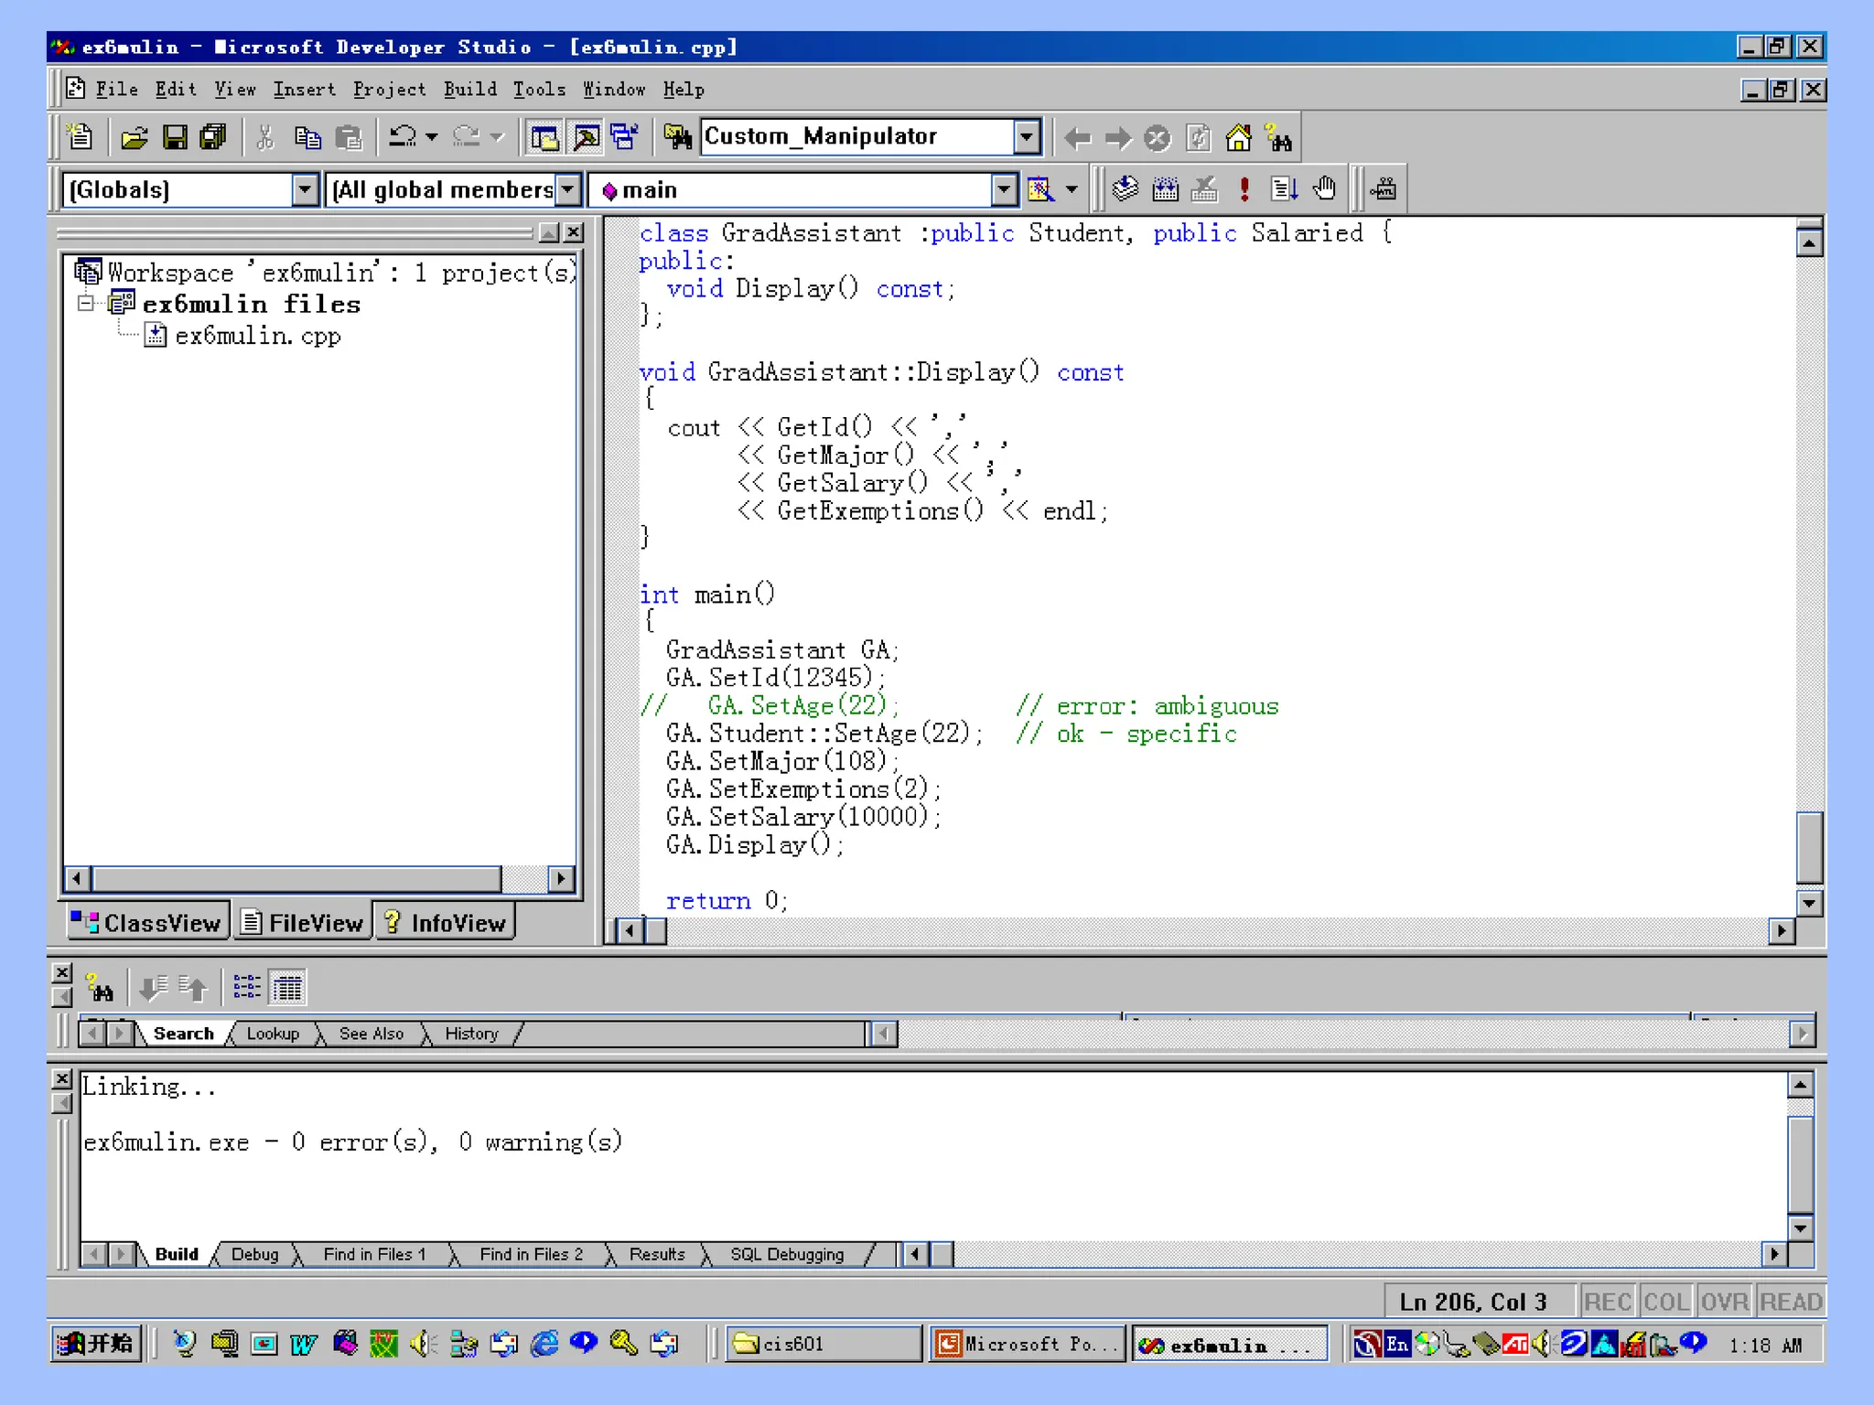Click the Paste clipboard icon
Image resolution: width=1874 pixels, height=1405 pixels.
tap(349, 137)
